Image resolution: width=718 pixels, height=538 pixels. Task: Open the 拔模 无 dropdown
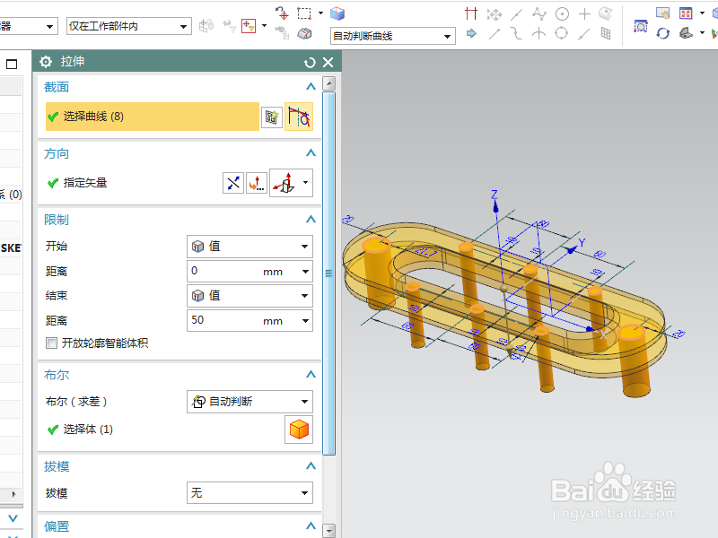(x=250, y=493)
